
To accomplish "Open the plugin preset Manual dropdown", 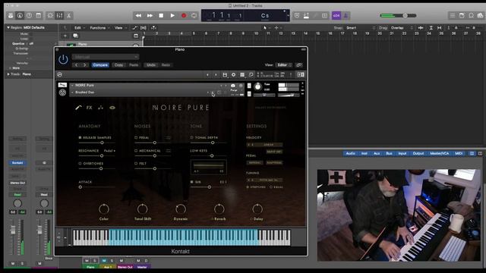I will [106, 57].
